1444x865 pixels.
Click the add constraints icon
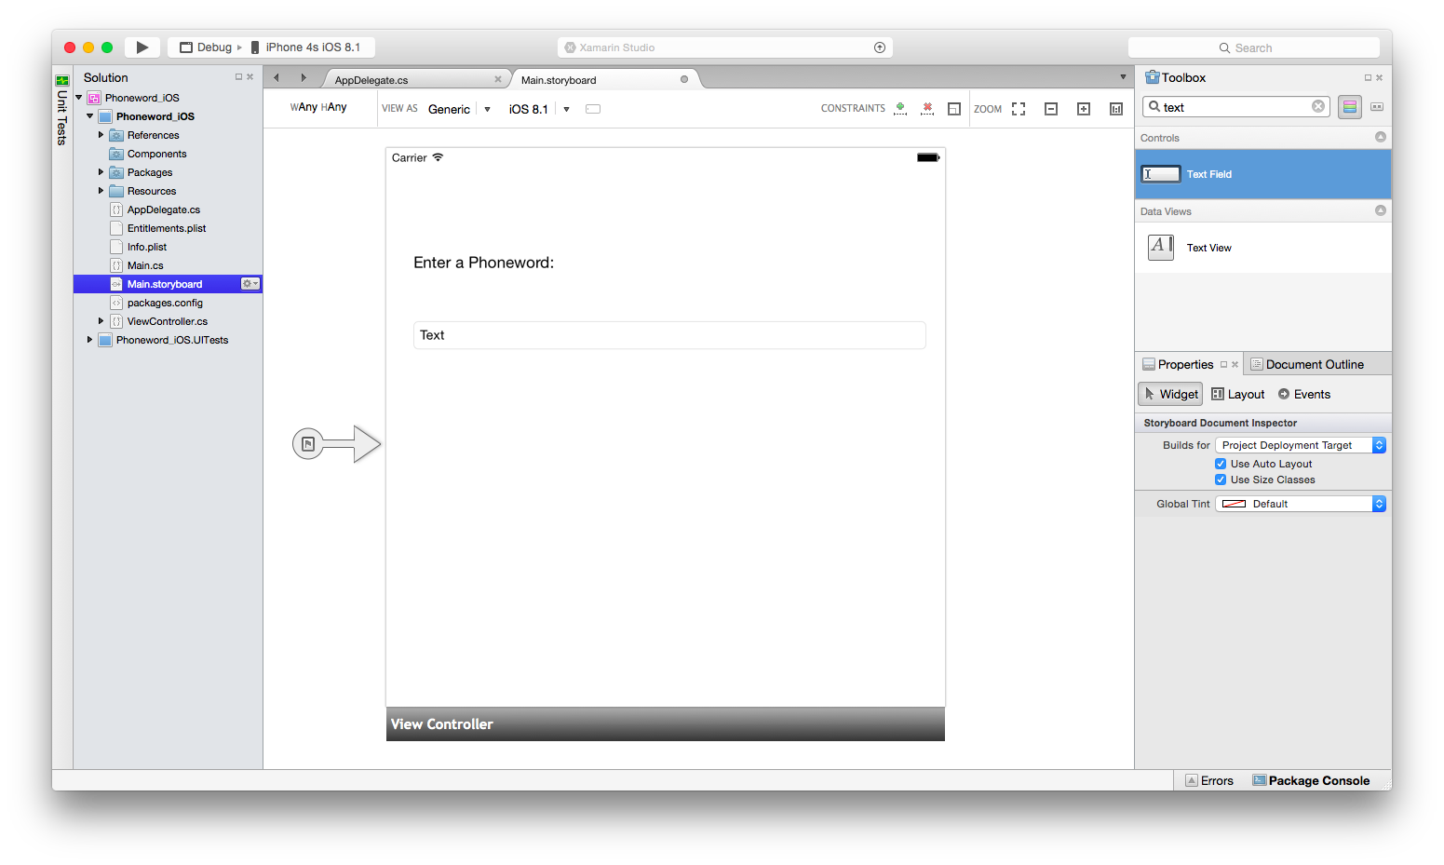(899, 109)
